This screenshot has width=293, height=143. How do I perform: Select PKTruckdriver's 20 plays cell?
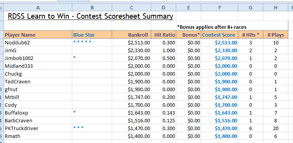pyautogui.click(x=276, y=129)
